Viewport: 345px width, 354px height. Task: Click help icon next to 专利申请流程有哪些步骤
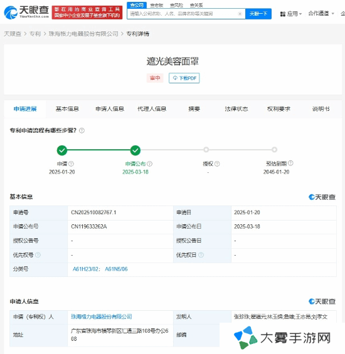click(82, 130)
